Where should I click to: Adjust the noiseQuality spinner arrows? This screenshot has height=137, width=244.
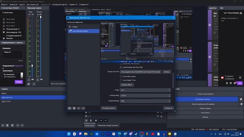point(169,96)
